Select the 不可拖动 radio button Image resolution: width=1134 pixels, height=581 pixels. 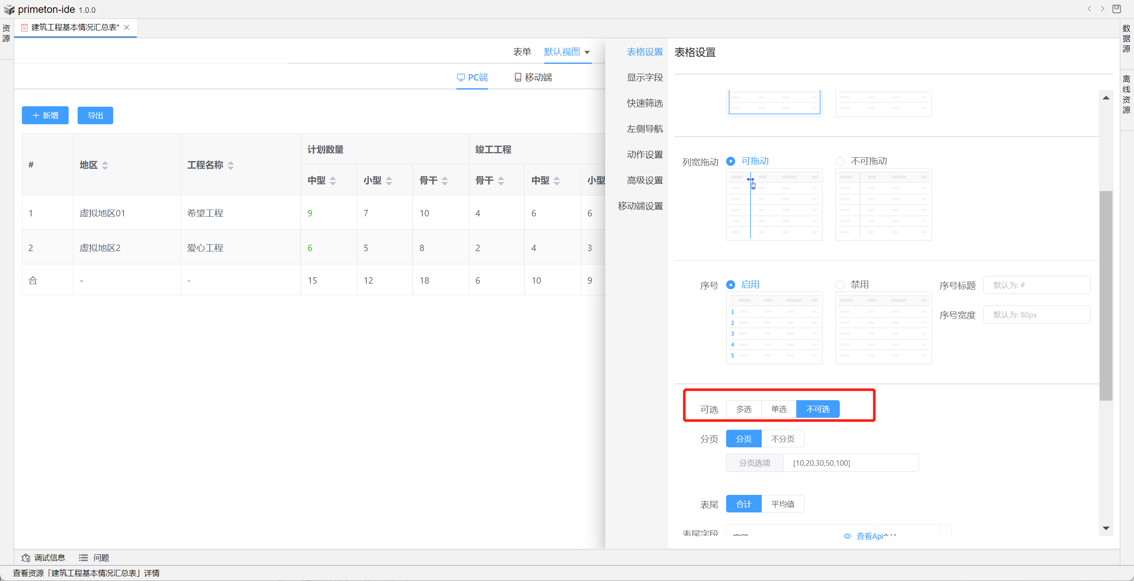click(x=840, y=162)
